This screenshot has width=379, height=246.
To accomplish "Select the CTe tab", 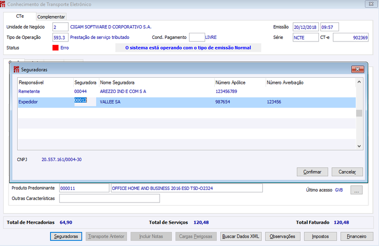I will pos(20,16).
